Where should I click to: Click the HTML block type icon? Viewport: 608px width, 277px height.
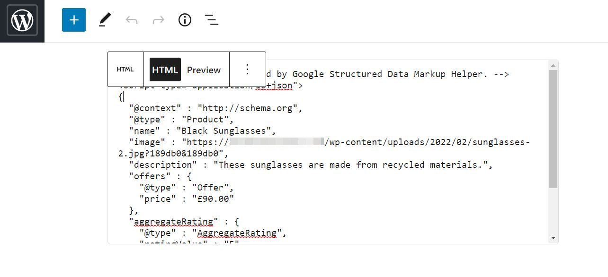pyautogui.click(x=125, y=69)
